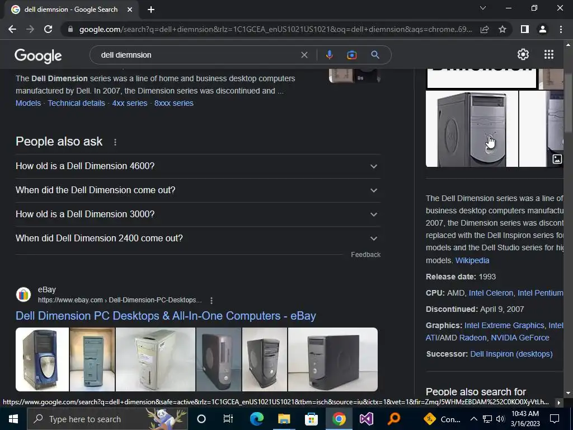Expand When did the Dell Dimension come out?
Screen dimensions: 573x430
[x=198, y=190]
